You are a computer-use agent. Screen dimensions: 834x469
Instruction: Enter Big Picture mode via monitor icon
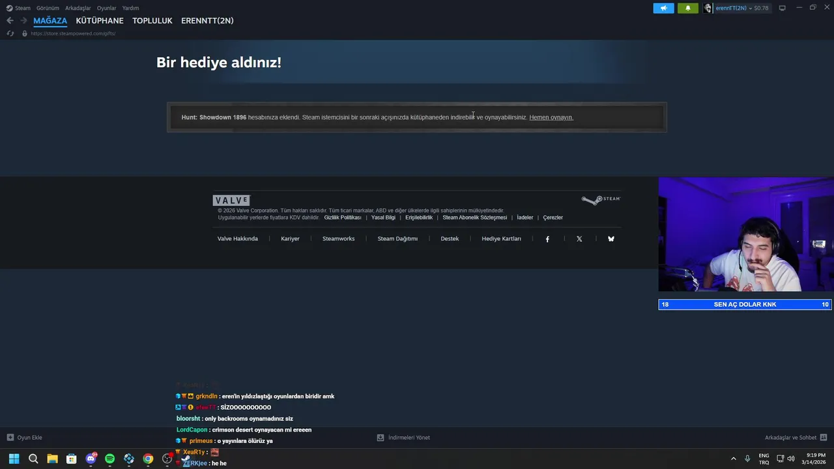782,8
